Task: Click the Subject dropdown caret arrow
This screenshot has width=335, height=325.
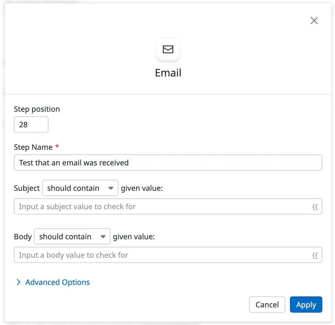Action: coord(111,188)
